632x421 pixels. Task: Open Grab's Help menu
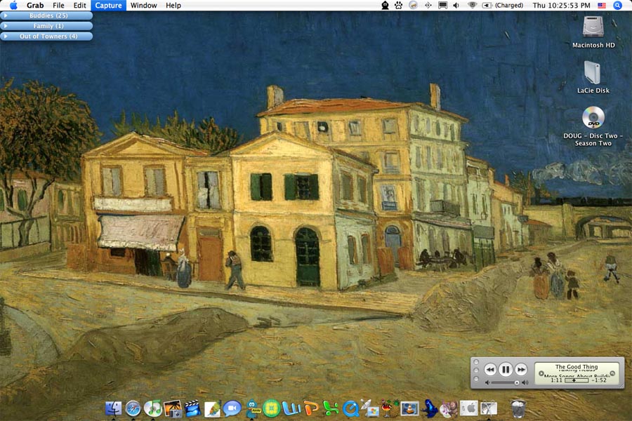pyautogui.click(x=172, y=5)
